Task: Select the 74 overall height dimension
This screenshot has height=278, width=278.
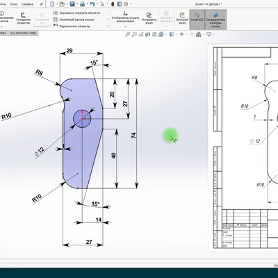Action: coord(133,136)
